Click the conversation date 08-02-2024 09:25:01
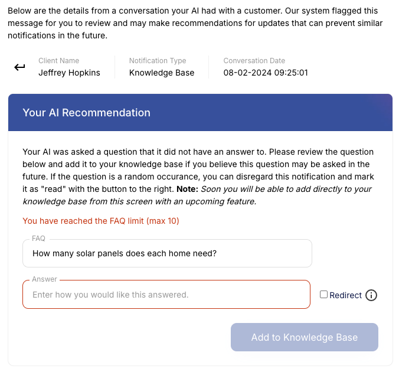 (266, 73)
